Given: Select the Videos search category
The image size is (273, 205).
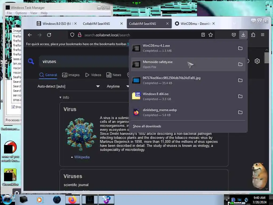Looking at the screenshot, I should tap(93, 75).
